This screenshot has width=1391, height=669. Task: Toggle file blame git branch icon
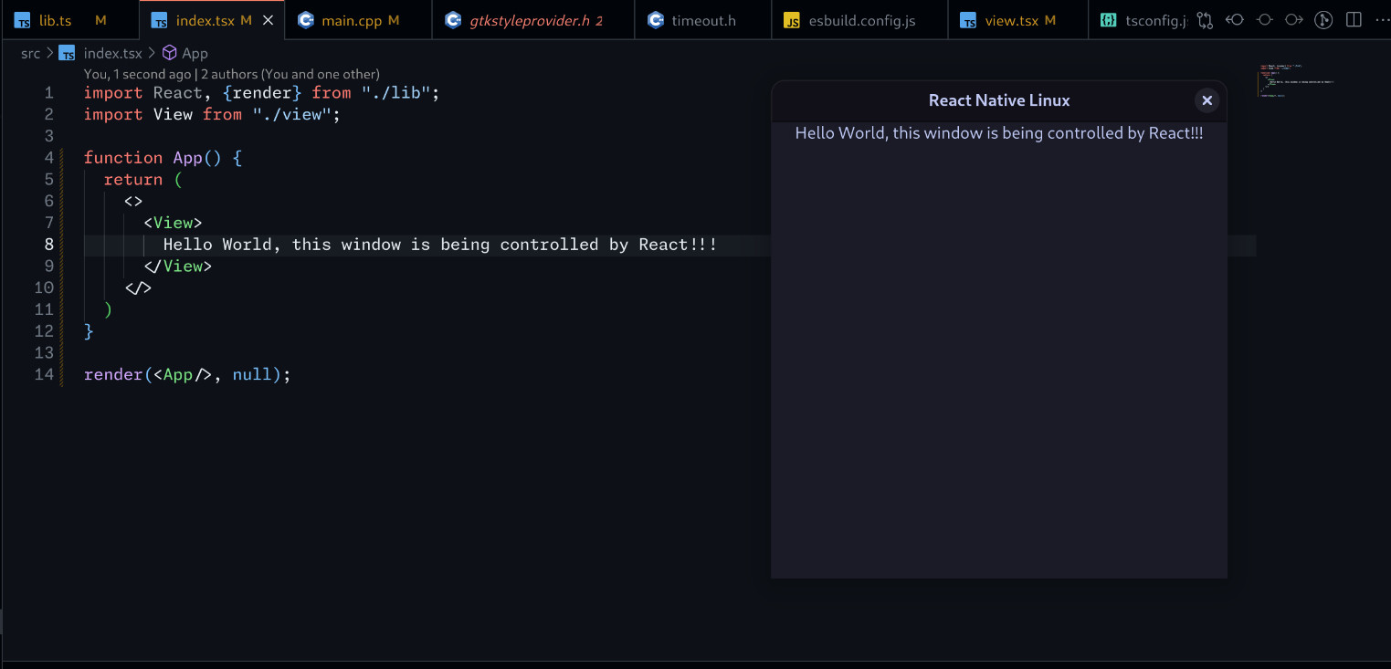pyautogui.click(x=1323, y=19)
